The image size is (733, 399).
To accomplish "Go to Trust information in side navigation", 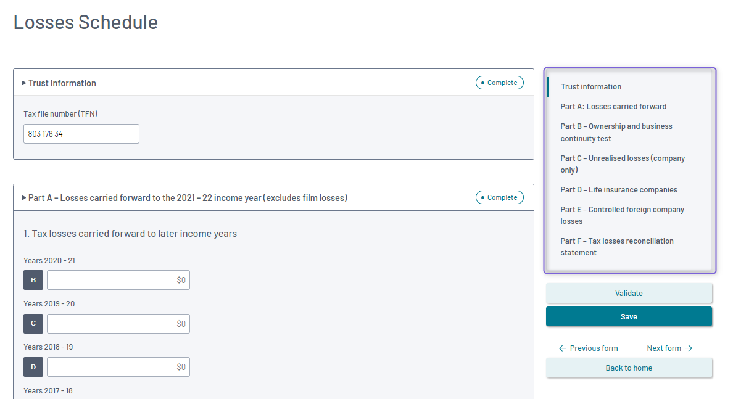I will point(591,87).
